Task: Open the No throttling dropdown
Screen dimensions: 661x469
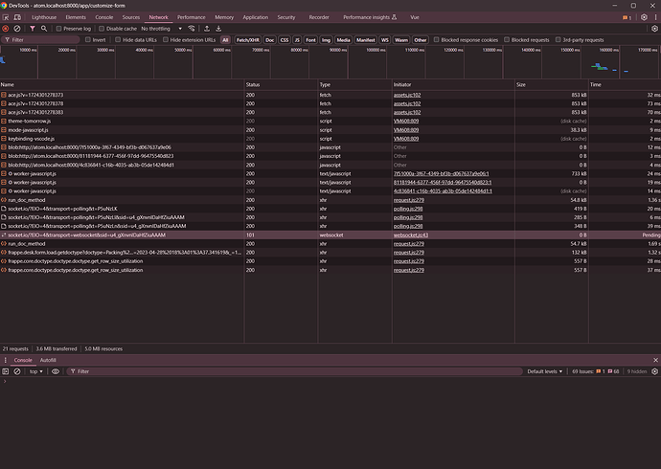Action: 162,29
